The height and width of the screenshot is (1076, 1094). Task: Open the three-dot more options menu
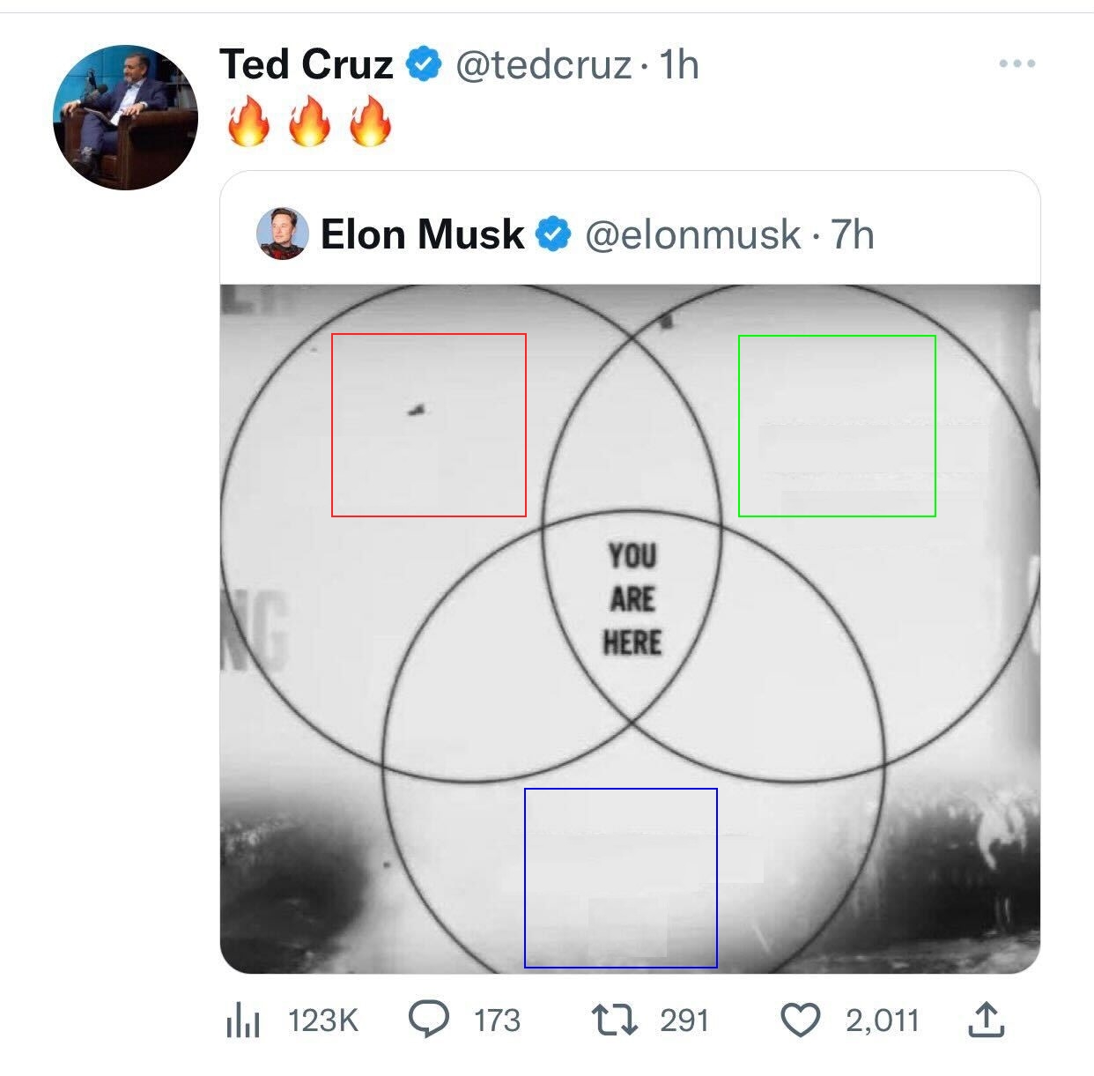[x=1017, y=63]
